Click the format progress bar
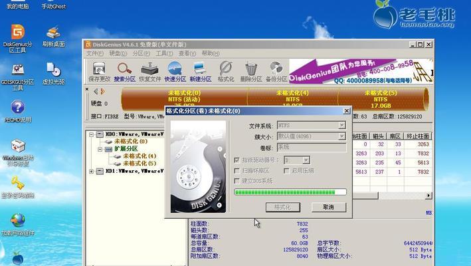 [x=290, y=192]
